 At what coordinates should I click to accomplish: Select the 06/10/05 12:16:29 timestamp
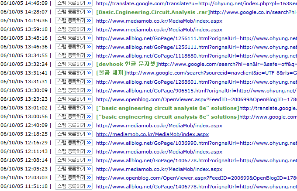pos(24,143)
